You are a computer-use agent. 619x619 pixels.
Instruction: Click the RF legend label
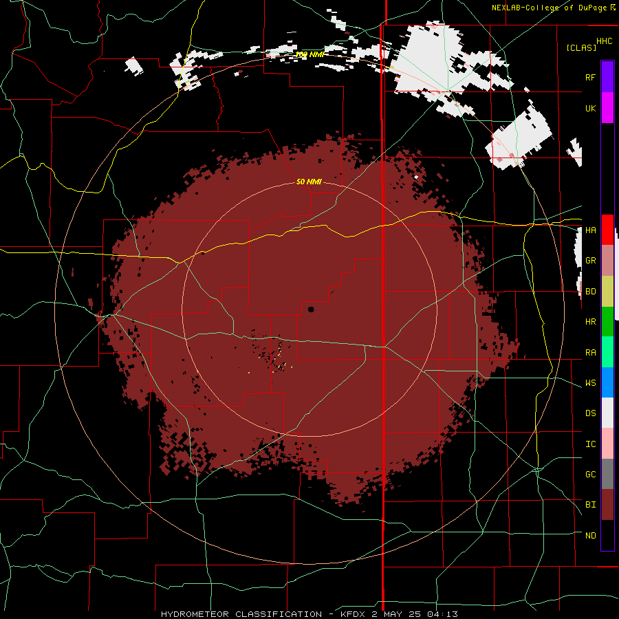coord(590,77)
